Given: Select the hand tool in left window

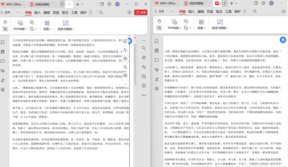Looking at the screenshot, I should pyautogui.click(x=5, y=22).
